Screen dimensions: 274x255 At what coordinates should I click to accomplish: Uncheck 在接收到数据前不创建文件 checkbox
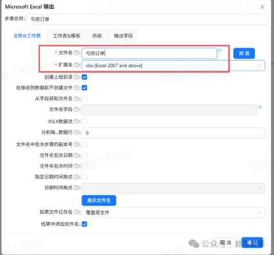pyautogui.click(x=84, y=88)
